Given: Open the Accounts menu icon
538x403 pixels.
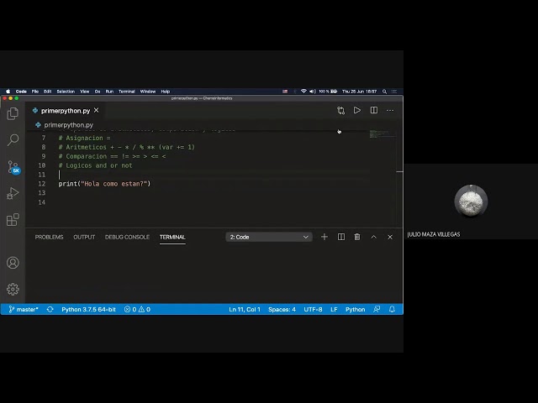Looking at the screenshot, I should click(13, 263).
